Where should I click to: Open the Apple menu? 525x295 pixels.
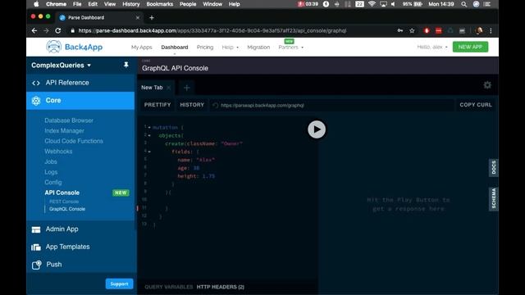click(36, 4)
